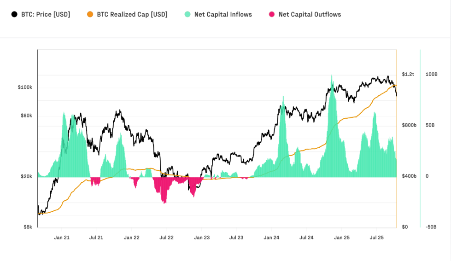451x261 pixels.
Task: Hide the Net Capital Inflows series label
Action: tap(223, 15)
